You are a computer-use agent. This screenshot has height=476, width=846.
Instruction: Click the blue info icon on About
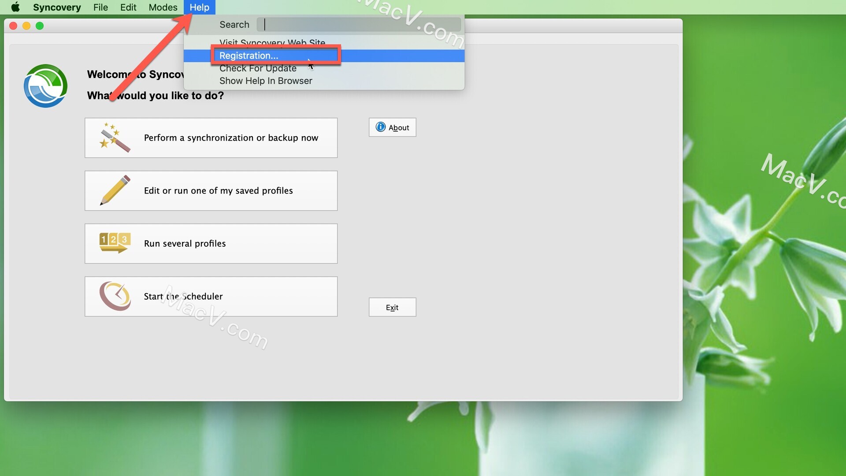pos(380,127)
